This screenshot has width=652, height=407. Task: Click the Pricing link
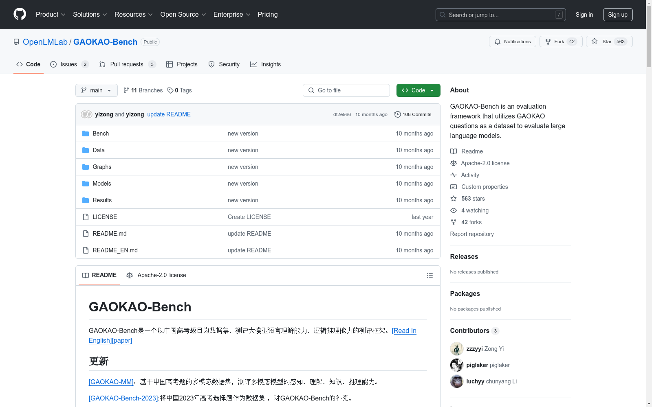268,14
